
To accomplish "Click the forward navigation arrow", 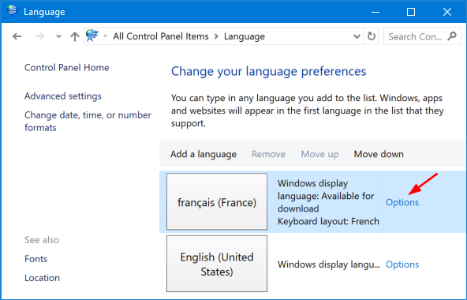I will coord(39,36).
